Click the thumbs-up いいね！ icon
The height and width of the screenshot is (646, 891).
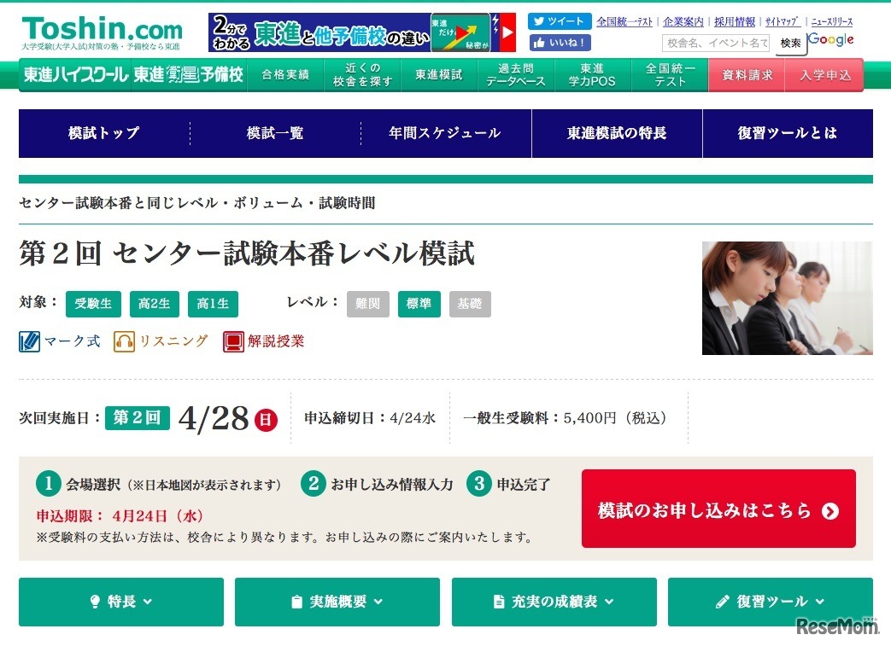541,41
